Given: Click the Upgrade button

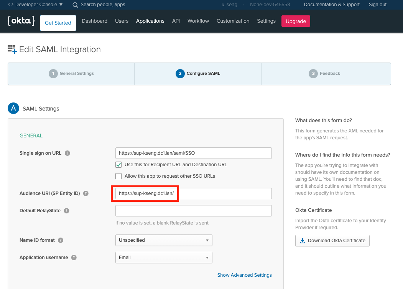Looking at the screenshot, I should click(x=296, y=21).
